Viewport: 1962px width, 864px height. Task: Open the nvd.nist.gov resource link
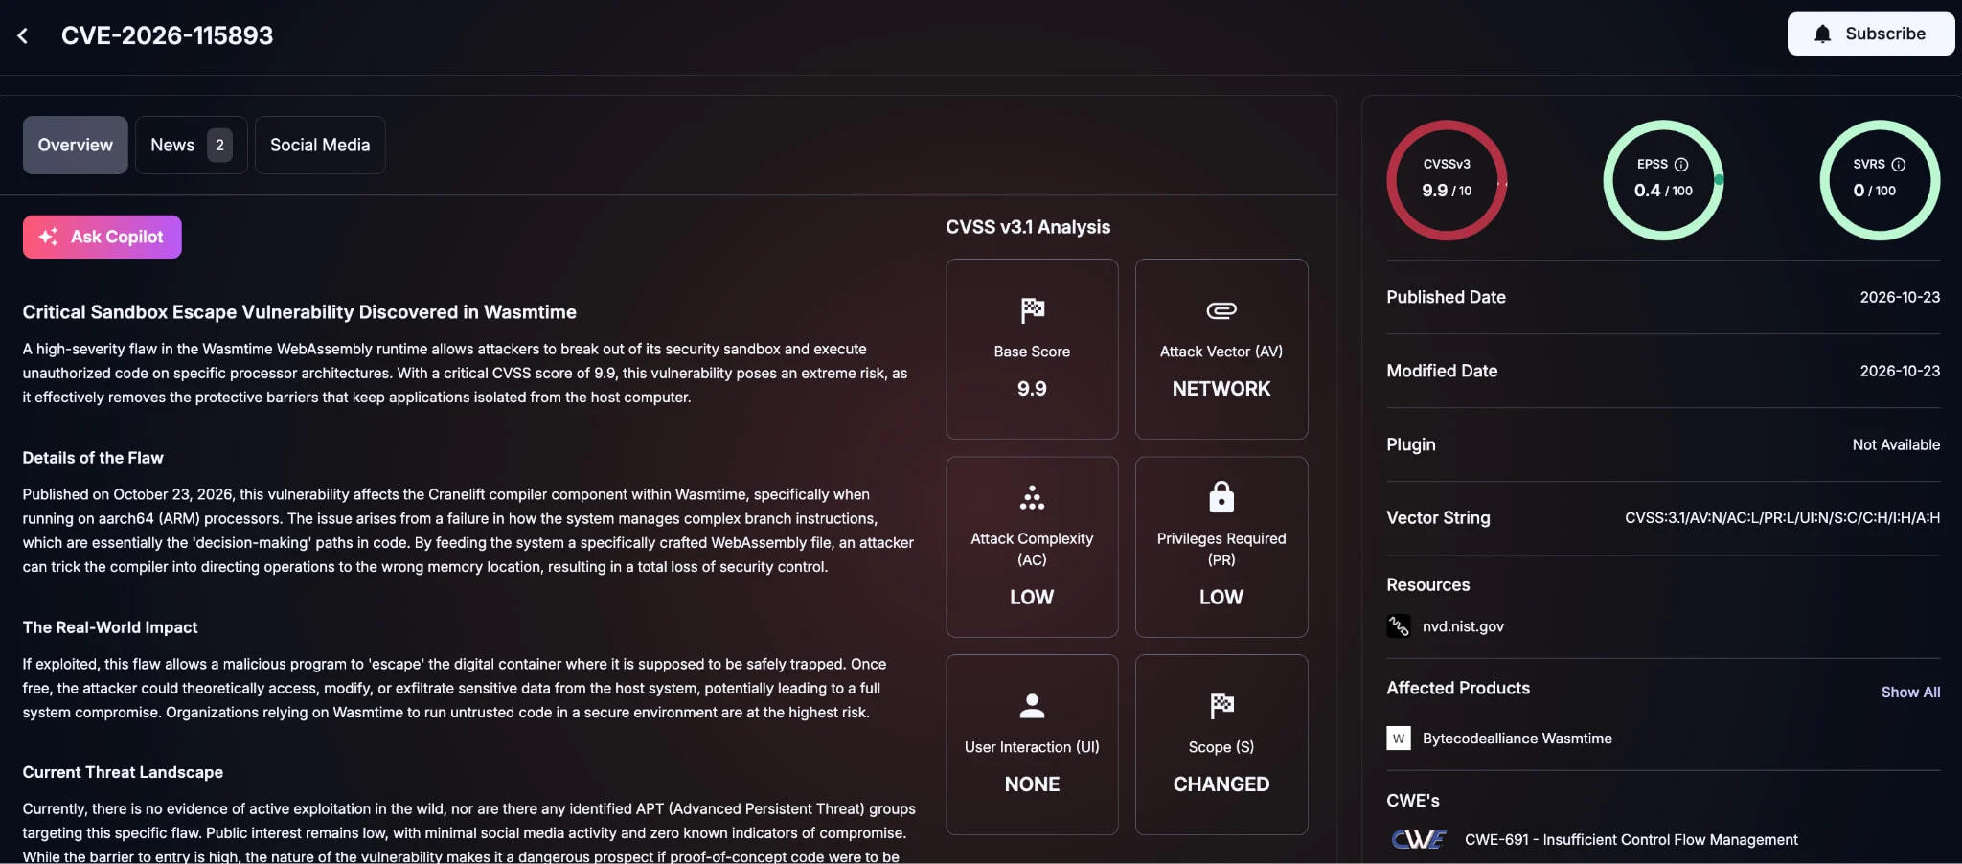tap(1463, 626)
